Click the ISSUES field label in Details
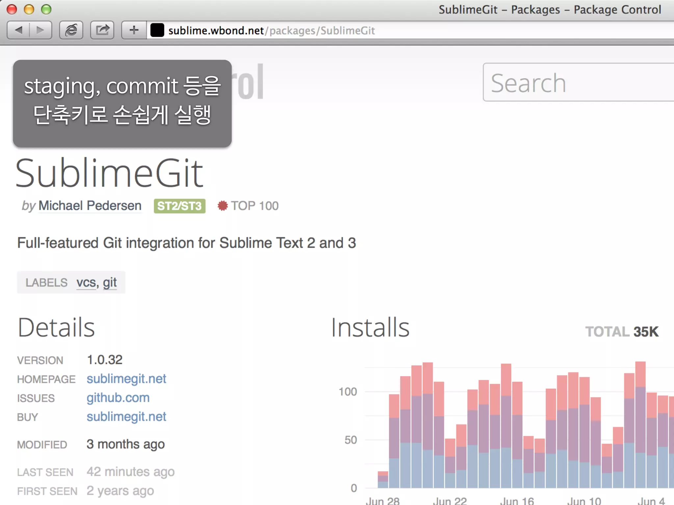 [36, 398]
